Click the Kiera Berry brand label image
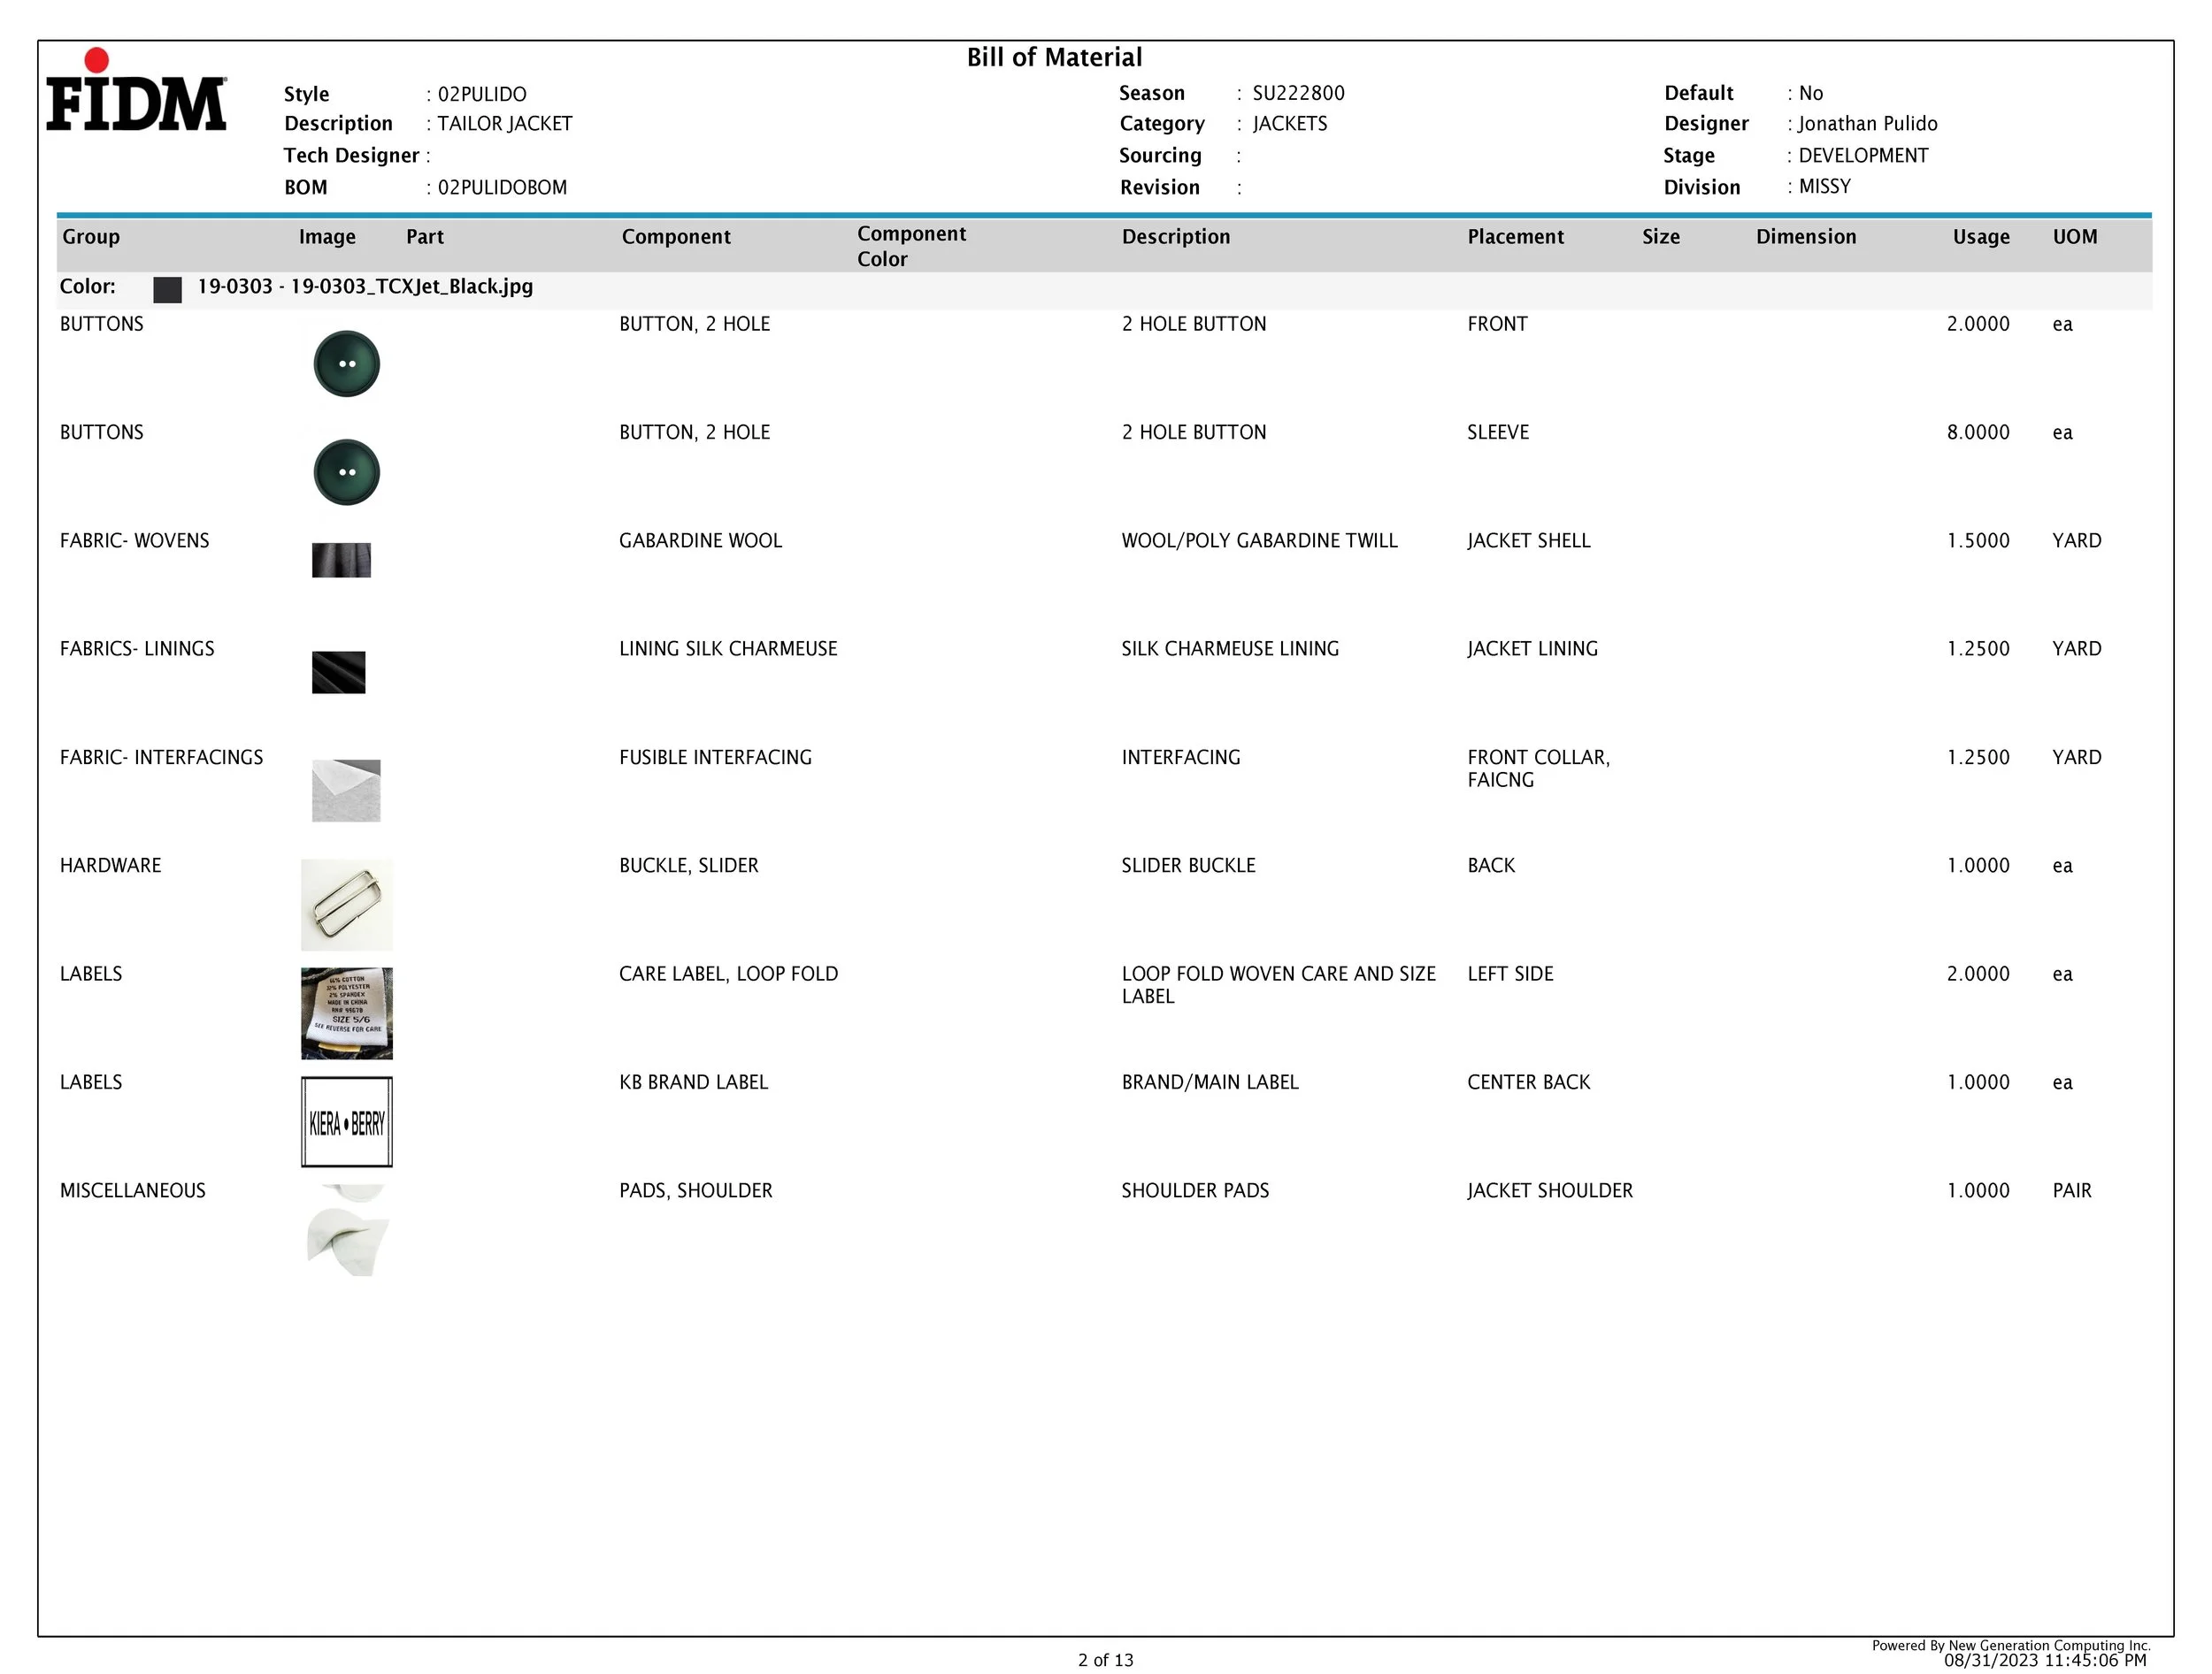Screen dimensions: 2212x1674 coord(346,1122)
